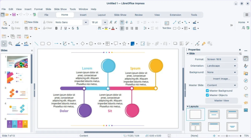Switch to the Insert ribbon tab

click(83, 15)
